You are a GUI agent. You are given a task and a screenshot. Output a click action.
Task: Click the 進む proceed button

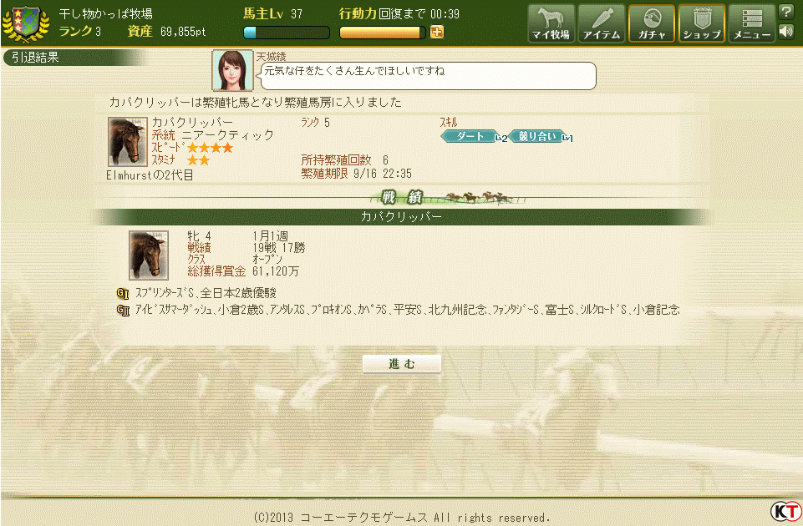point(401,364)
